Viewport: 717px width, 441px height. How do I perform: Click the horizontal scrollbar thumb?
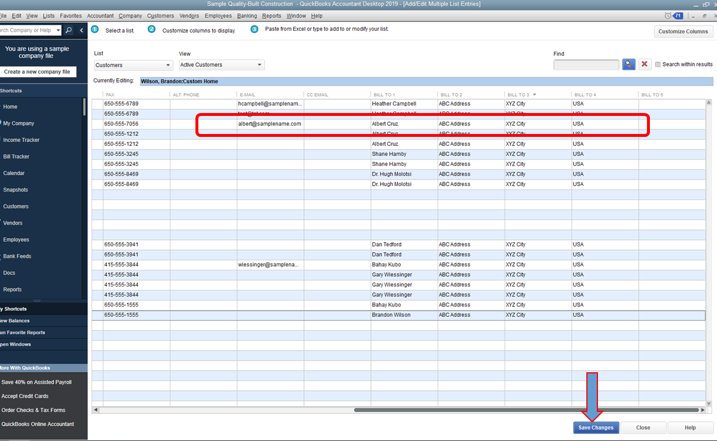(x=526, y=410)
